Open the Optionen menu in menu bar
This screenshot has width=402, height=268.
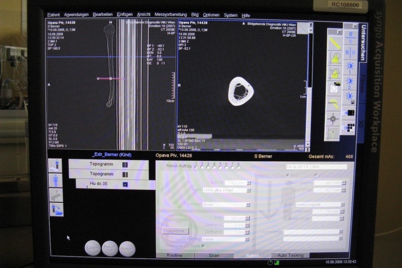(x=211, y=15)
